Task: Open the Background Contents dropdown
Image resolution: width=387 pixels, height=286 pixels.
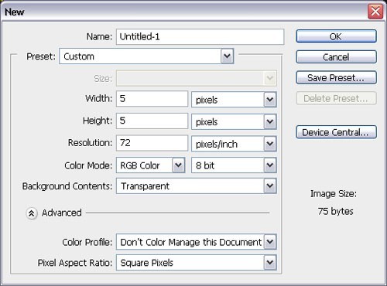Action: tap(197, 186)
